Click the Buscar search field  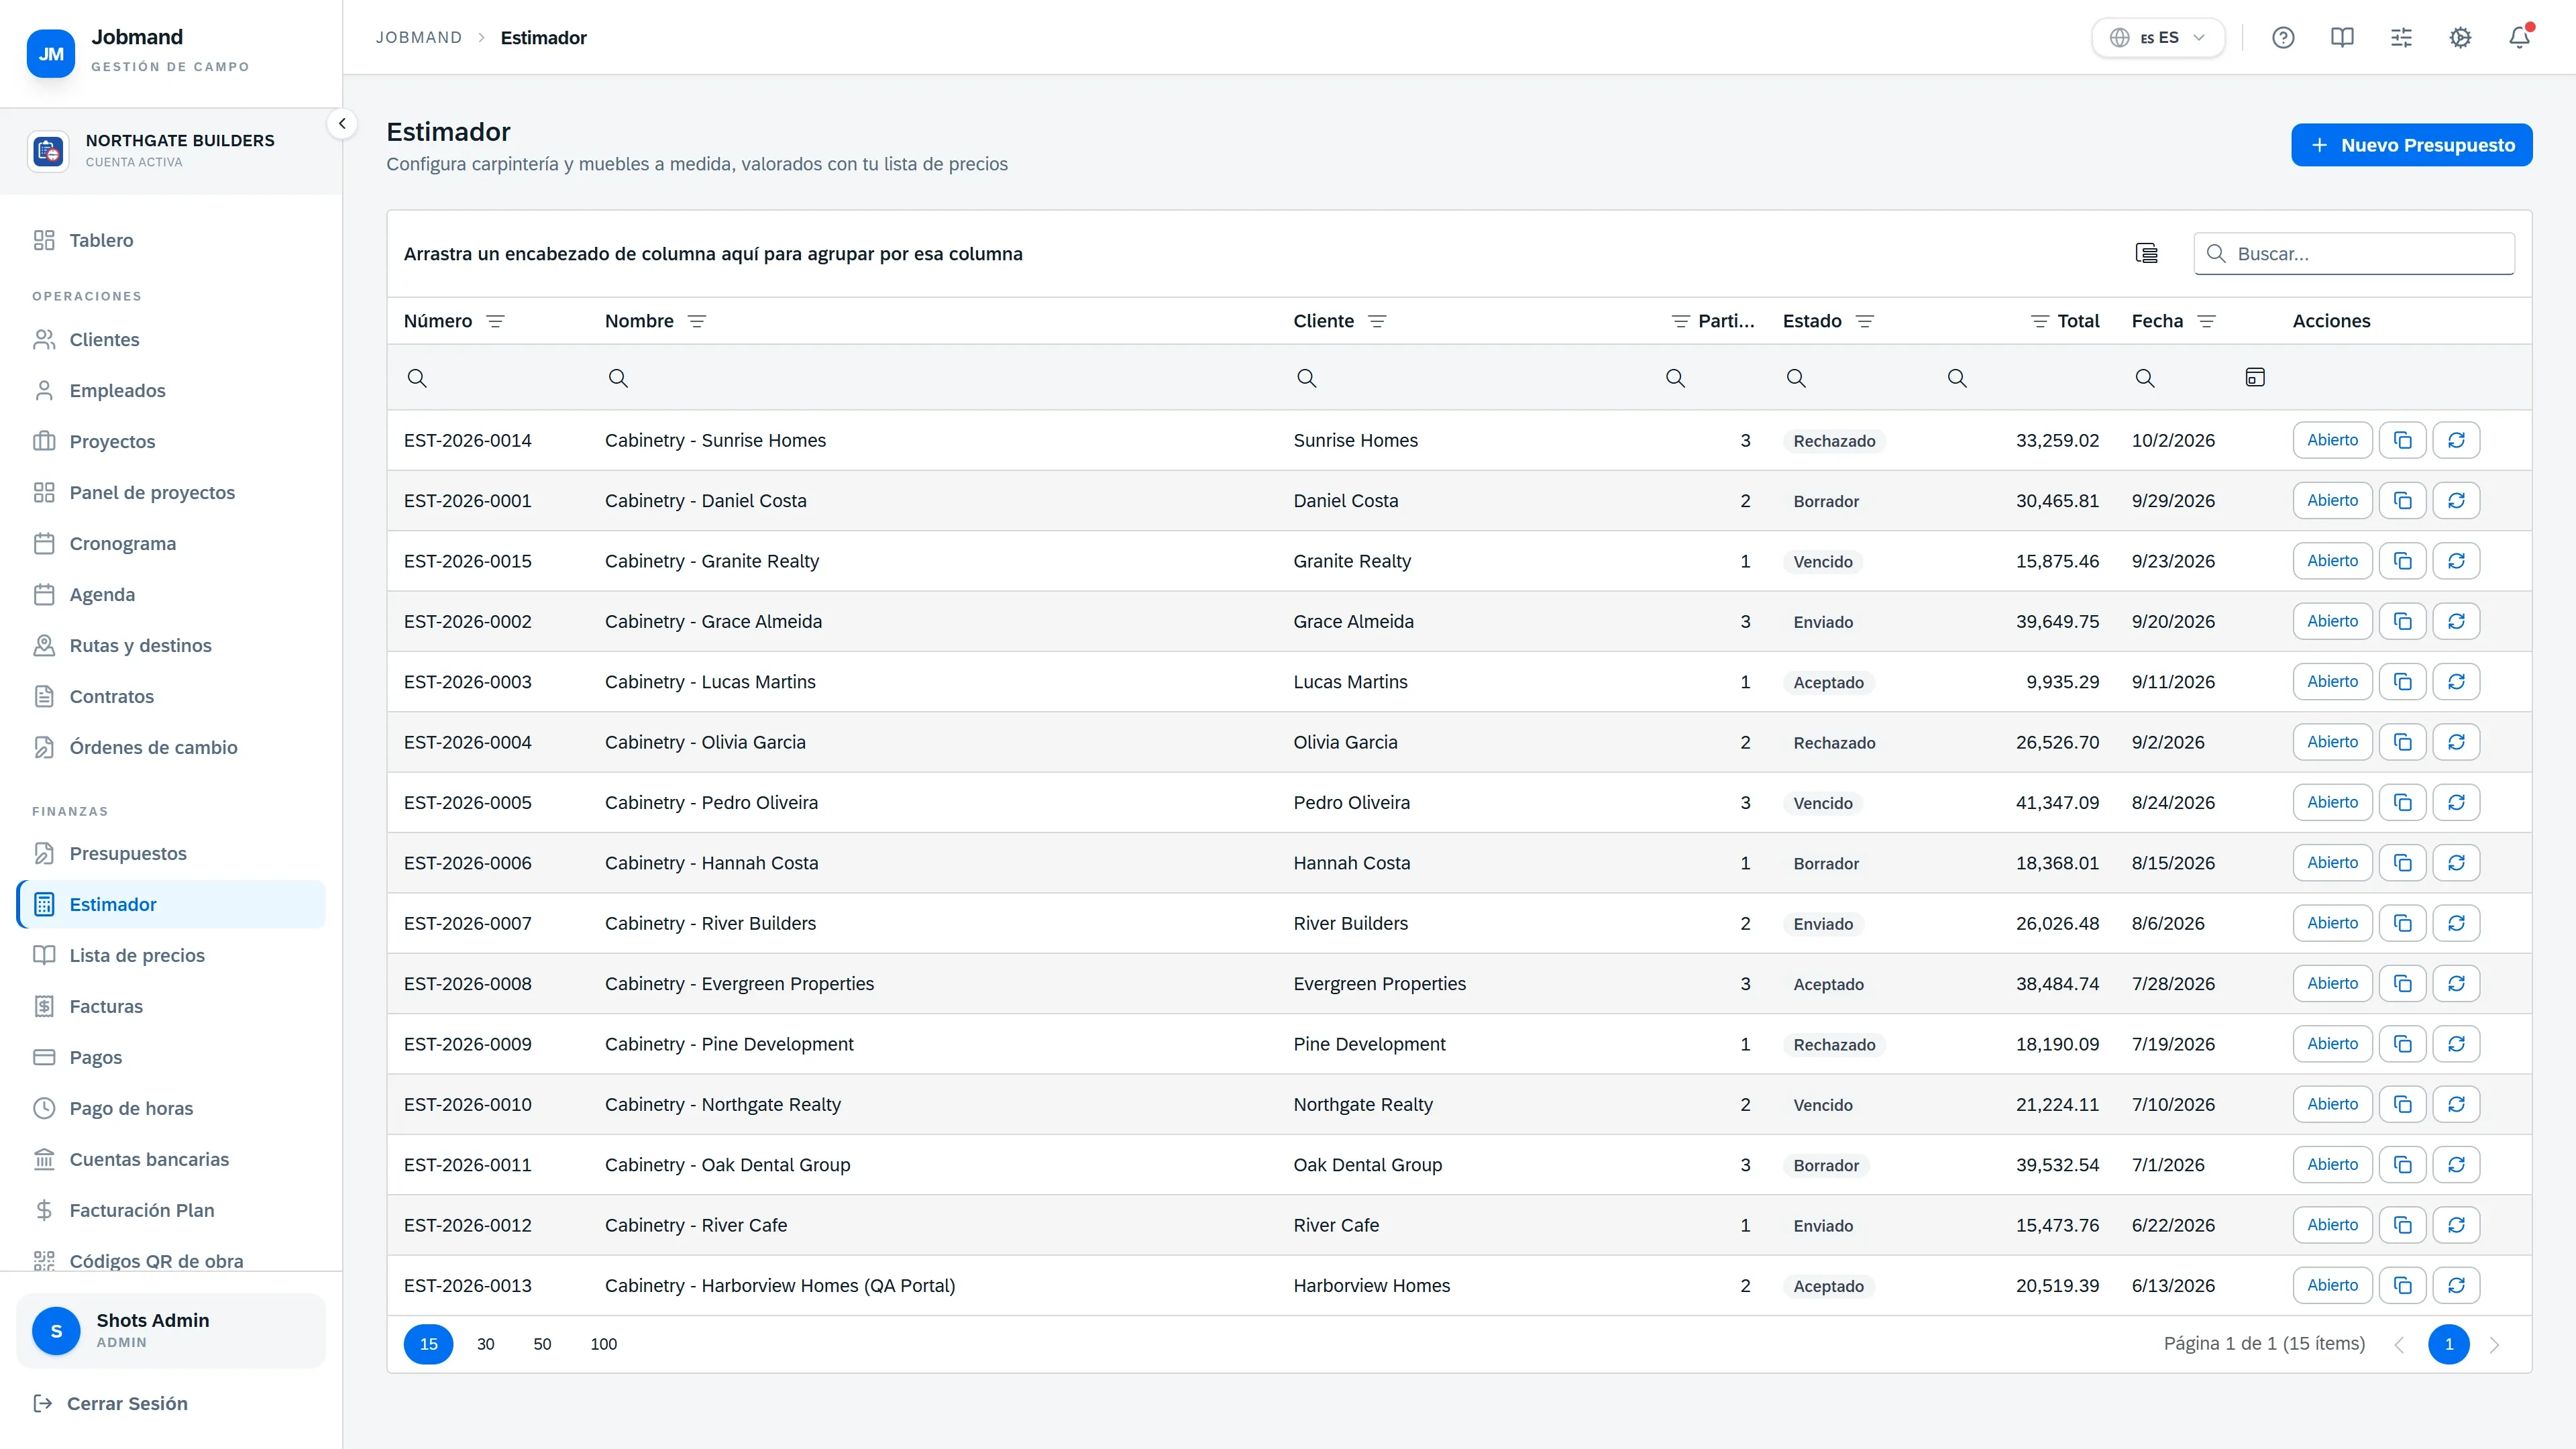click(2354, 254)
